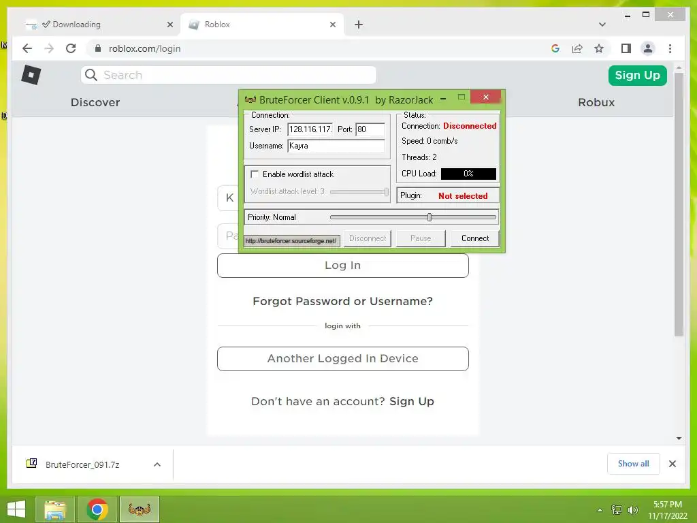697x523 pixels.
Task: Click the Log In button
Action: coord(343,266)
